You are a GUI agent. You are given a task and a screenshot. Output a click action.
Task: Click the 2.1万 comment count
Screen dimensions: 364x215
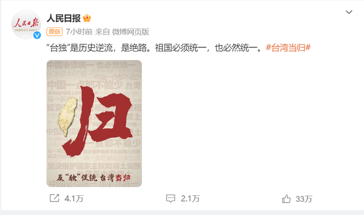pyautogui.click(x=190, y=198)
